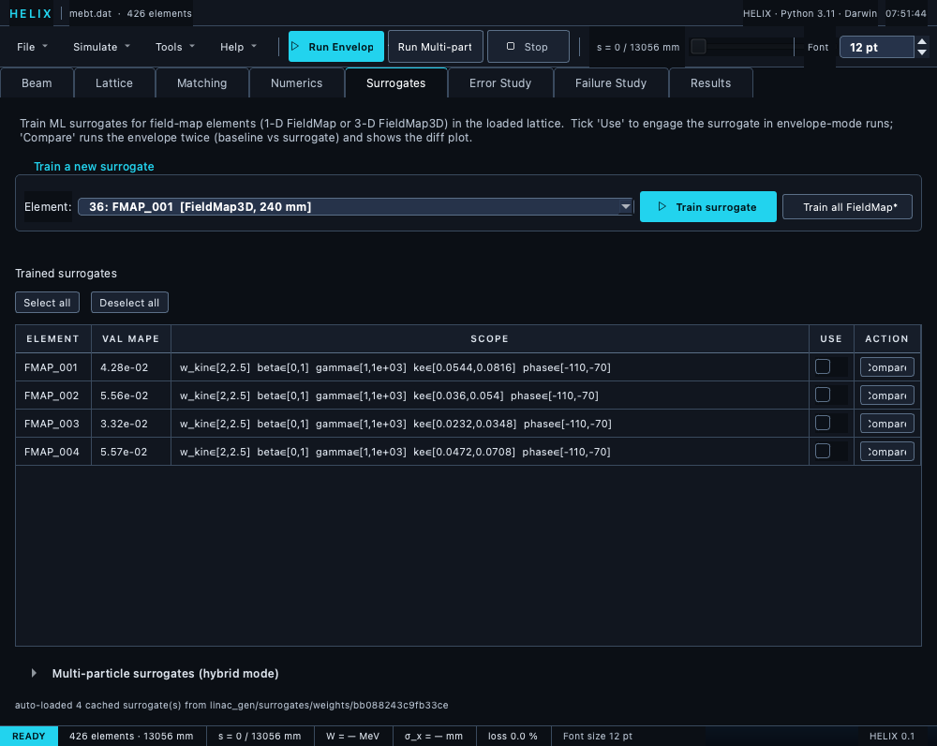Click the READY status indicator

point(29,736)
